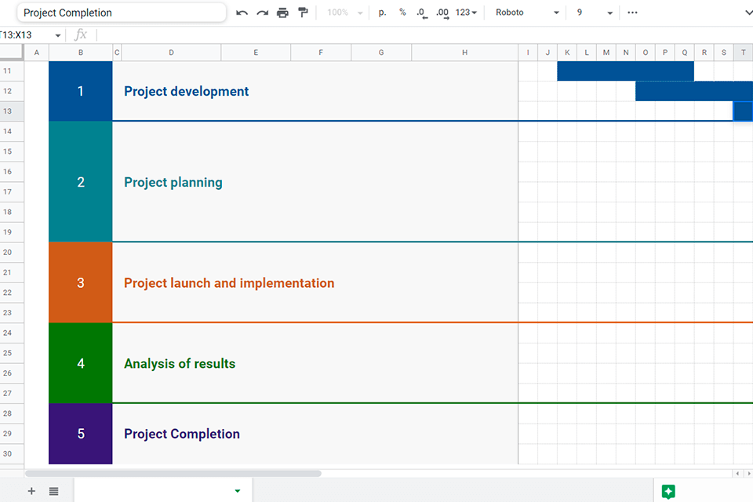The image size is (753, 502).
Task: Open the green Explore button
Action: [668, 492]
